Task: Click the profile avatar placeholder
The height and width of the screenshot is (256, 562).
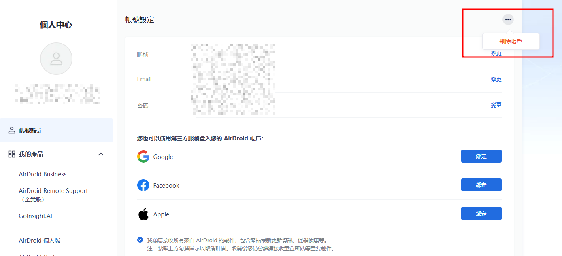Action: point(56,59)
